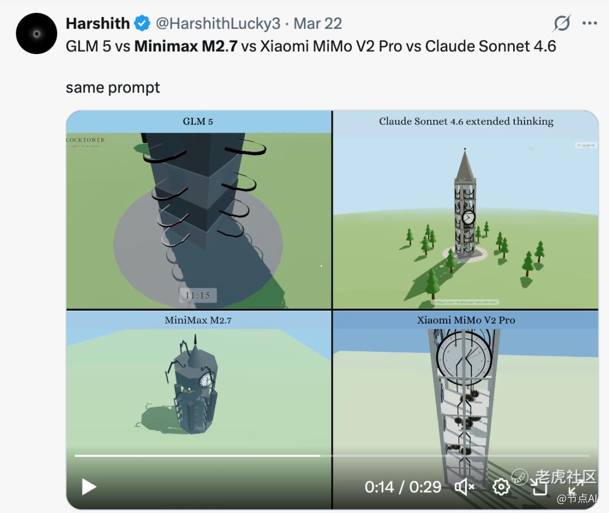Seek the video progress bar

click(x=332, y=455)
